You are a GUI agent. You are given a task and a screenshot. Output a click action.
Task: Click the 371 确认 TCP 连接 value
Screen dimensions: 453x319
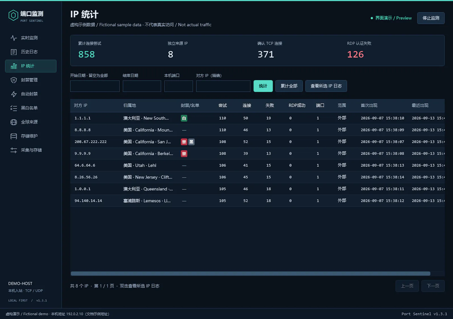click(266, 54)
